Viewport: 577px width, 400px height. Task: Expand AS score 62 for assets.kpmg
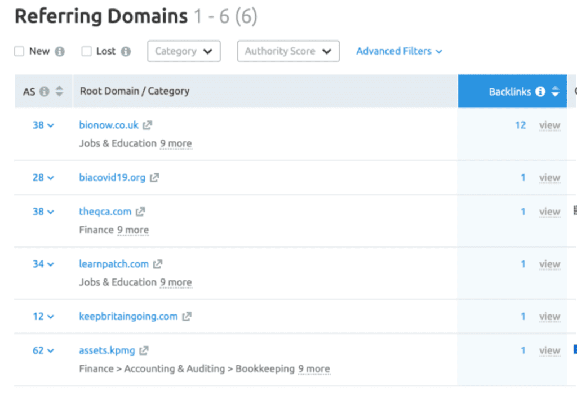[x=43, y=351]
